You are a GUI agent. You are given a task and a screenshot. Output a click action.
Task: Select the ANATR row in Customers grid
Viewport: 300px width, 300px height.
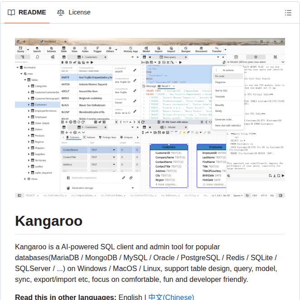click(86, 77)
